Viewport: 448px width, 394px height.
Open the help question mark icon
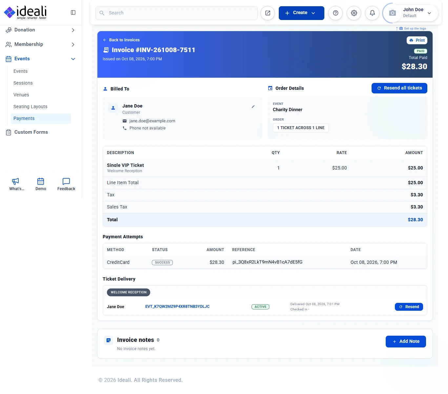[336, 13]
